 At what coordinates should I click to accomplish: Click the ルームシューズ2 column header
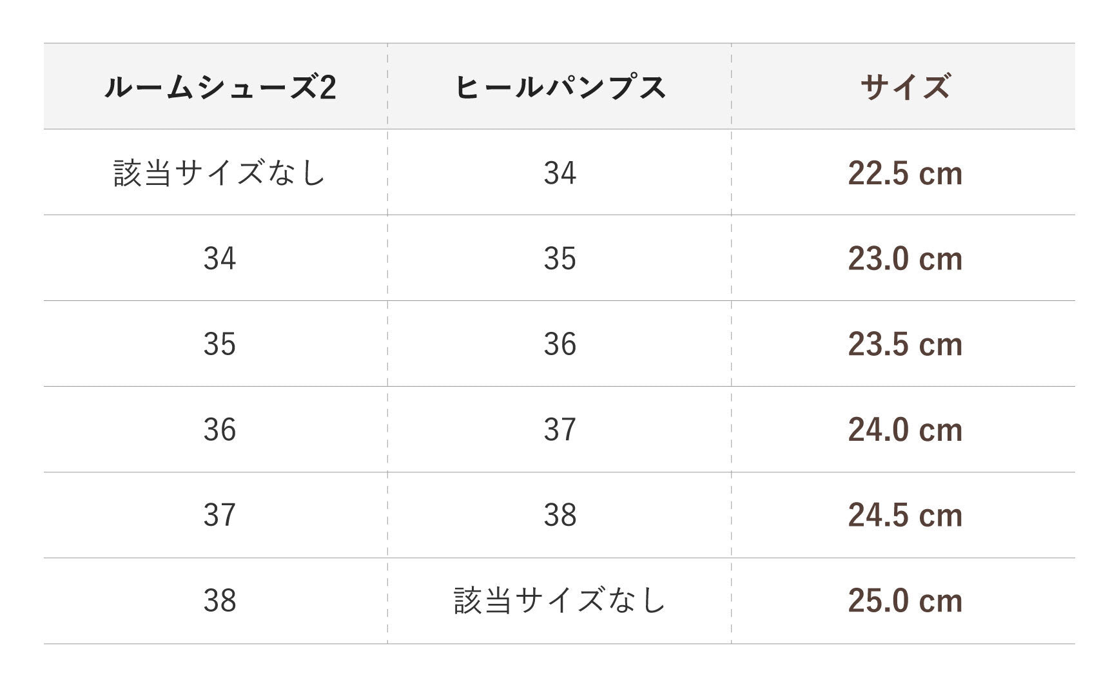point(220,87)
